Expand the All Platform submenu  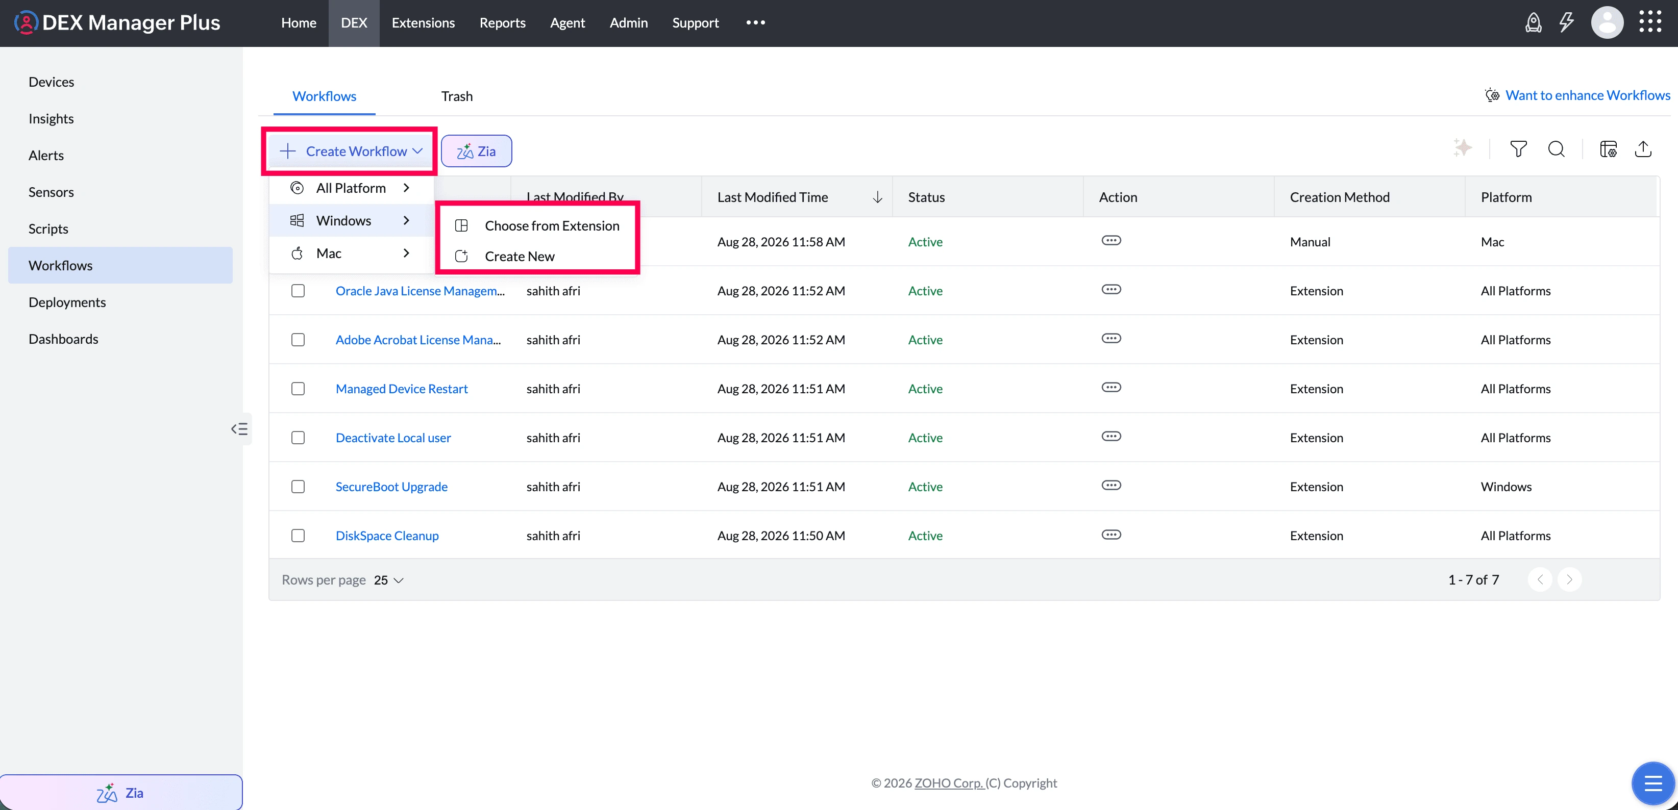coord(351,188)
